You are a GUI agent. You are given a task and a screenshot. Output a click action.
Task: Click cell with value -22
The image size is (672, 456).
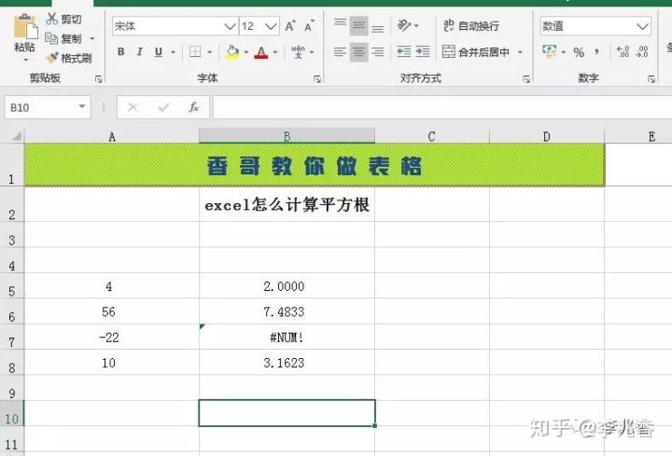click(112, 337)
